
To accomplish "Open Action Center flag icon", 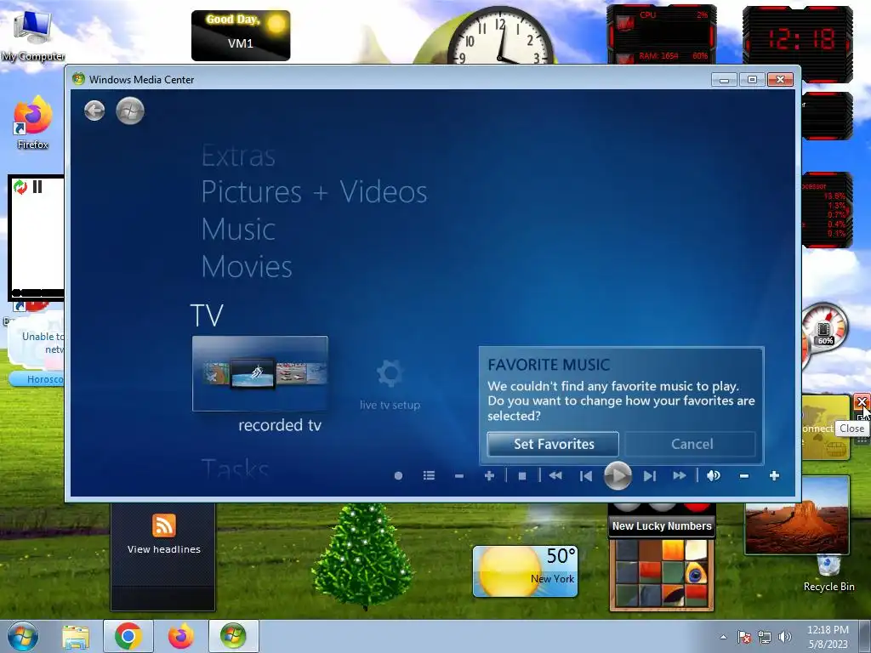I will tap(744, 637).
